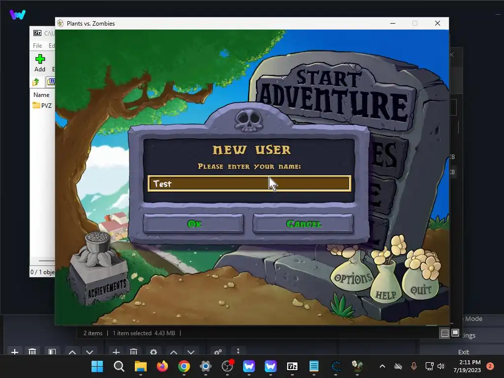The image size is (504, 378).
Task: Click the 7-Zip window title icon
Action: [37, 33]
